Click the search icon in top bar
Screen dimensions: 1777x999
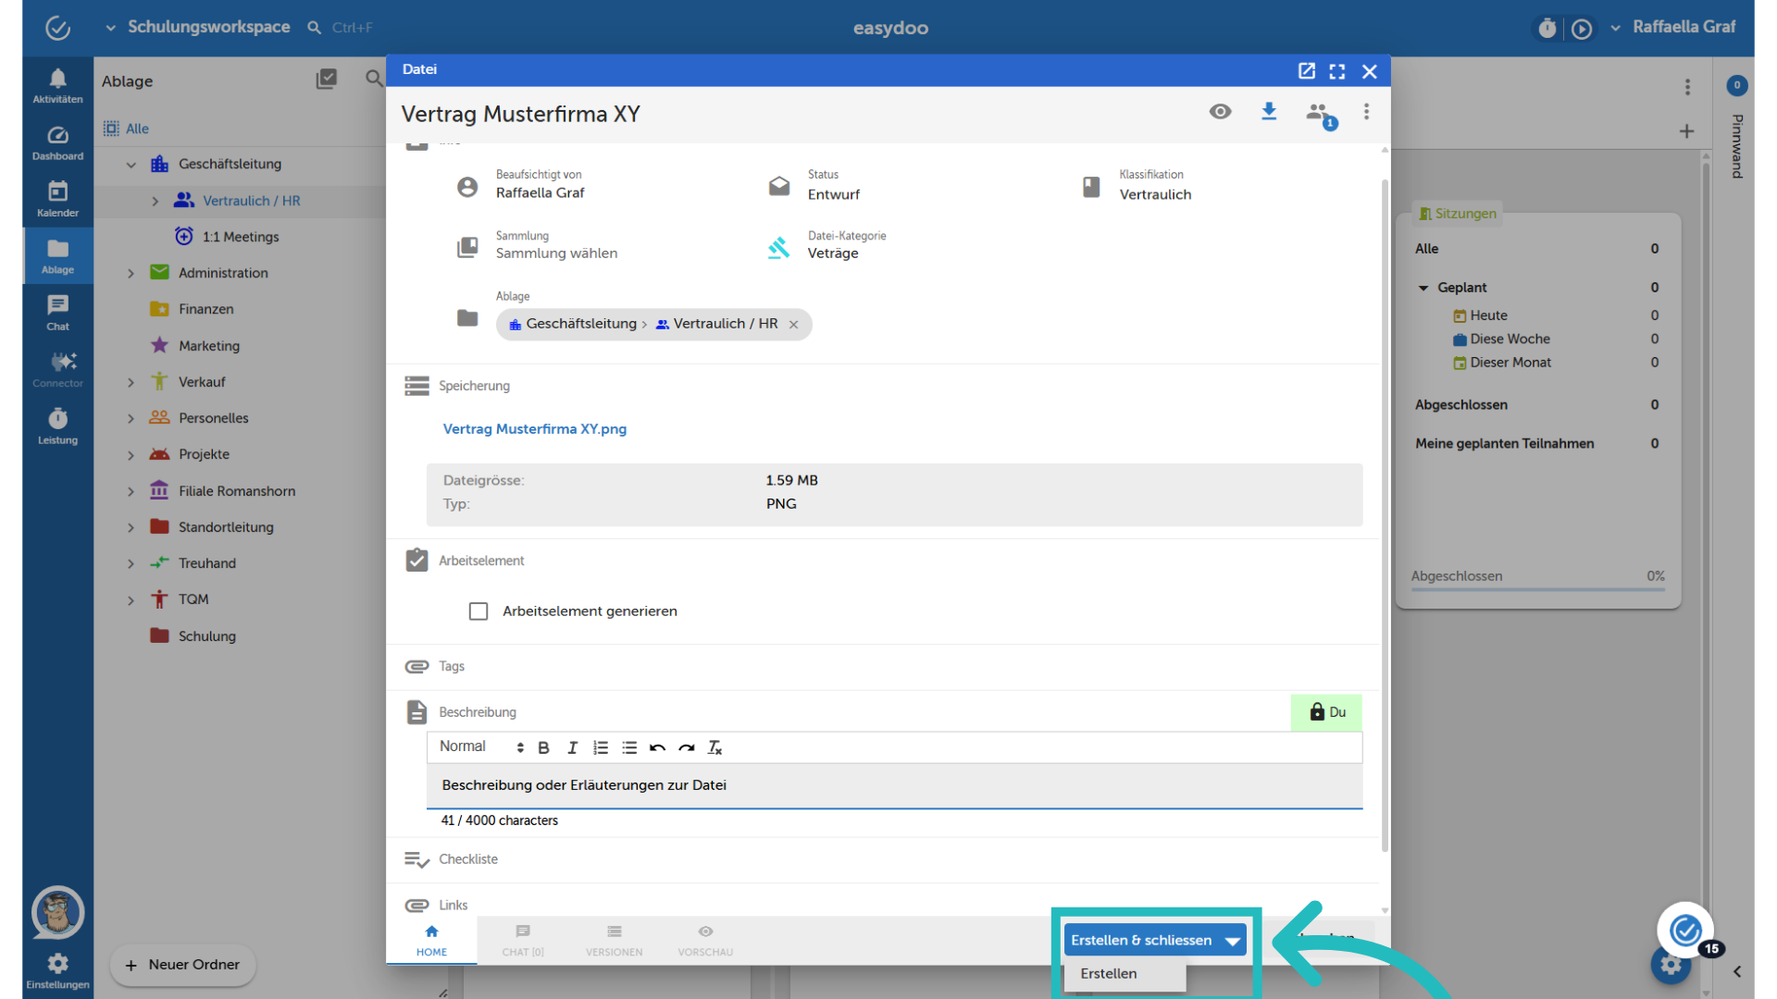[x=315, y=28]
